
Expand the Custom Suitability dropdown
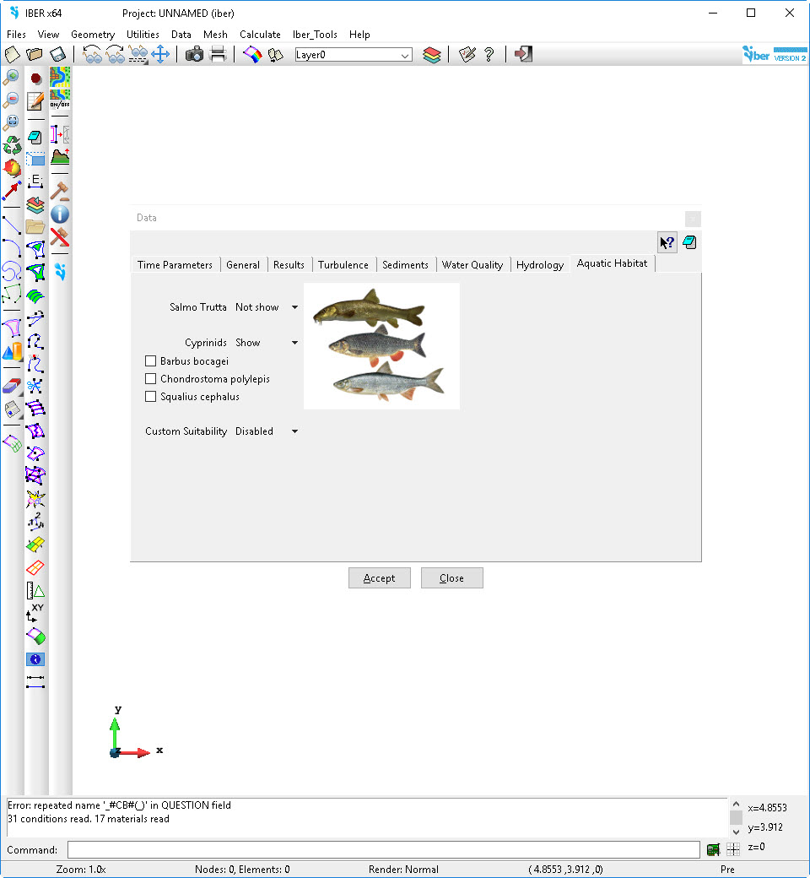click(x=266, y=431)
